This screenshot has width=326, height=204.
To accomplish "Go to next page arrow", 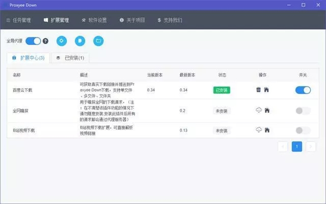I will point(311,146).
